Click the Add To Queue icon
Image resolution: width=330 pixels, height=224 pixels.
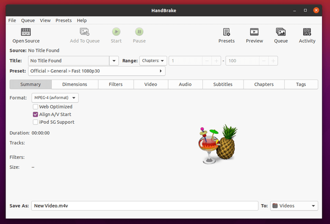[85, 32]
